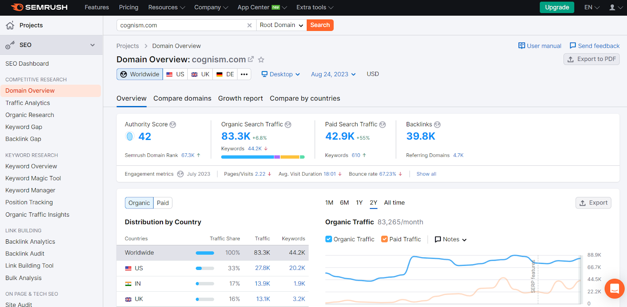627x307 pixels.
Task: Expand the App Center menu
Action: (262, 7)
